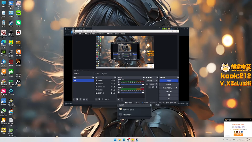Go back in the Steam window behind OBS
Image resolution: width=252 pixels, height=142 pixels.
coord(66,32)
